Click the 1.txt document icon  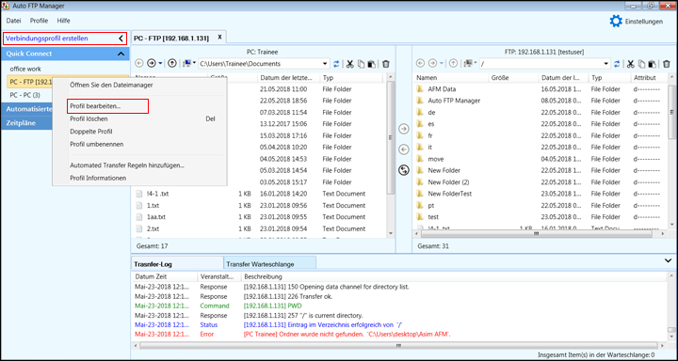[x=138, y=206]
